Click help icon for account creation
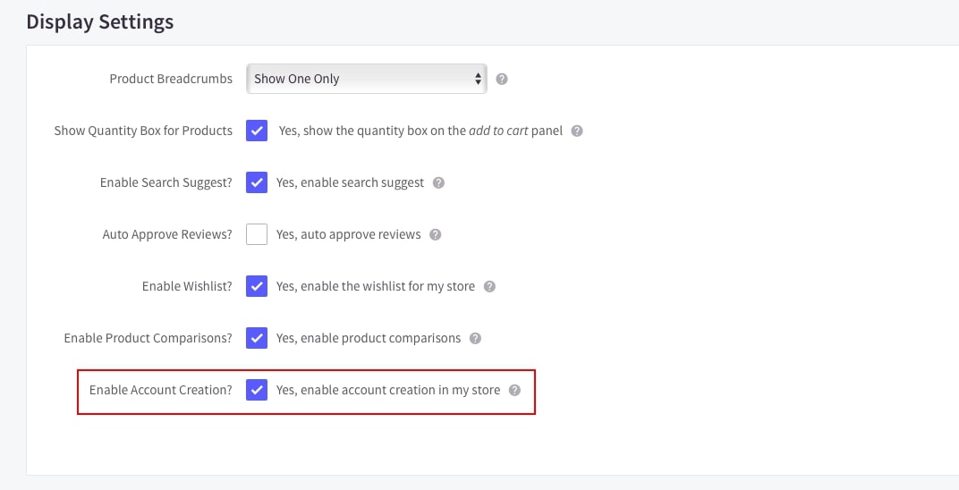This screenshot has height=490, width=959. pyautogui.click(x=514, y=390)
